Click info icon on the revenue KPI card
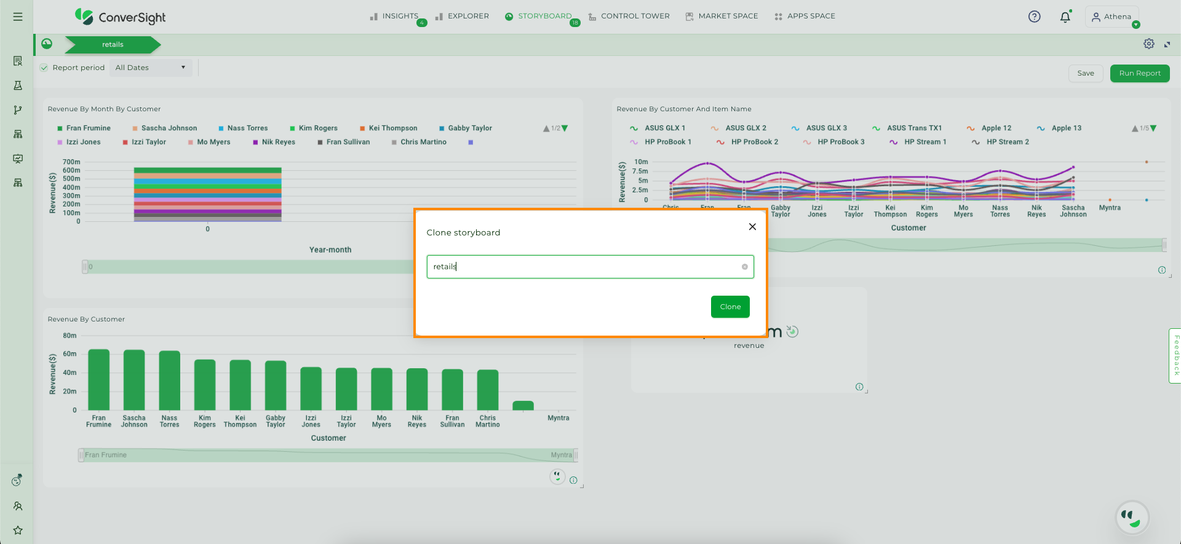Image resolution: width=1181 pixels, height=544 pixels. 859,387
